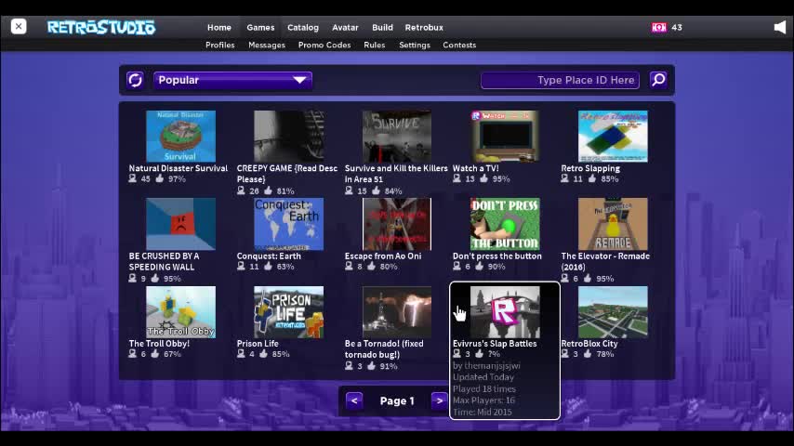This screenshot has width=794, height=446.
Task: Open the Profiles submenu link
Action: [219, 45]
